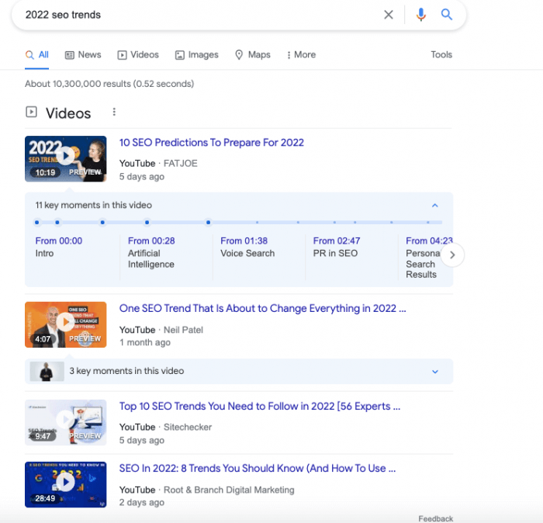Click '11 key moments in this video' text

(x=94, y=205)
